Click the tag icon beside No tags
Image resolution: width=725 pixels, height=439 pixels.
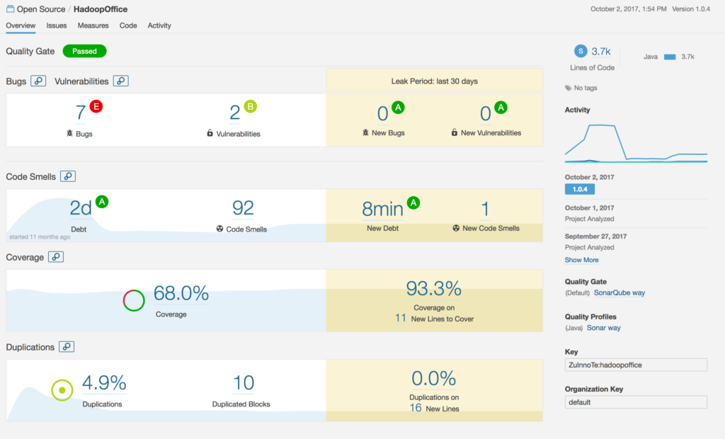(569, 88)
